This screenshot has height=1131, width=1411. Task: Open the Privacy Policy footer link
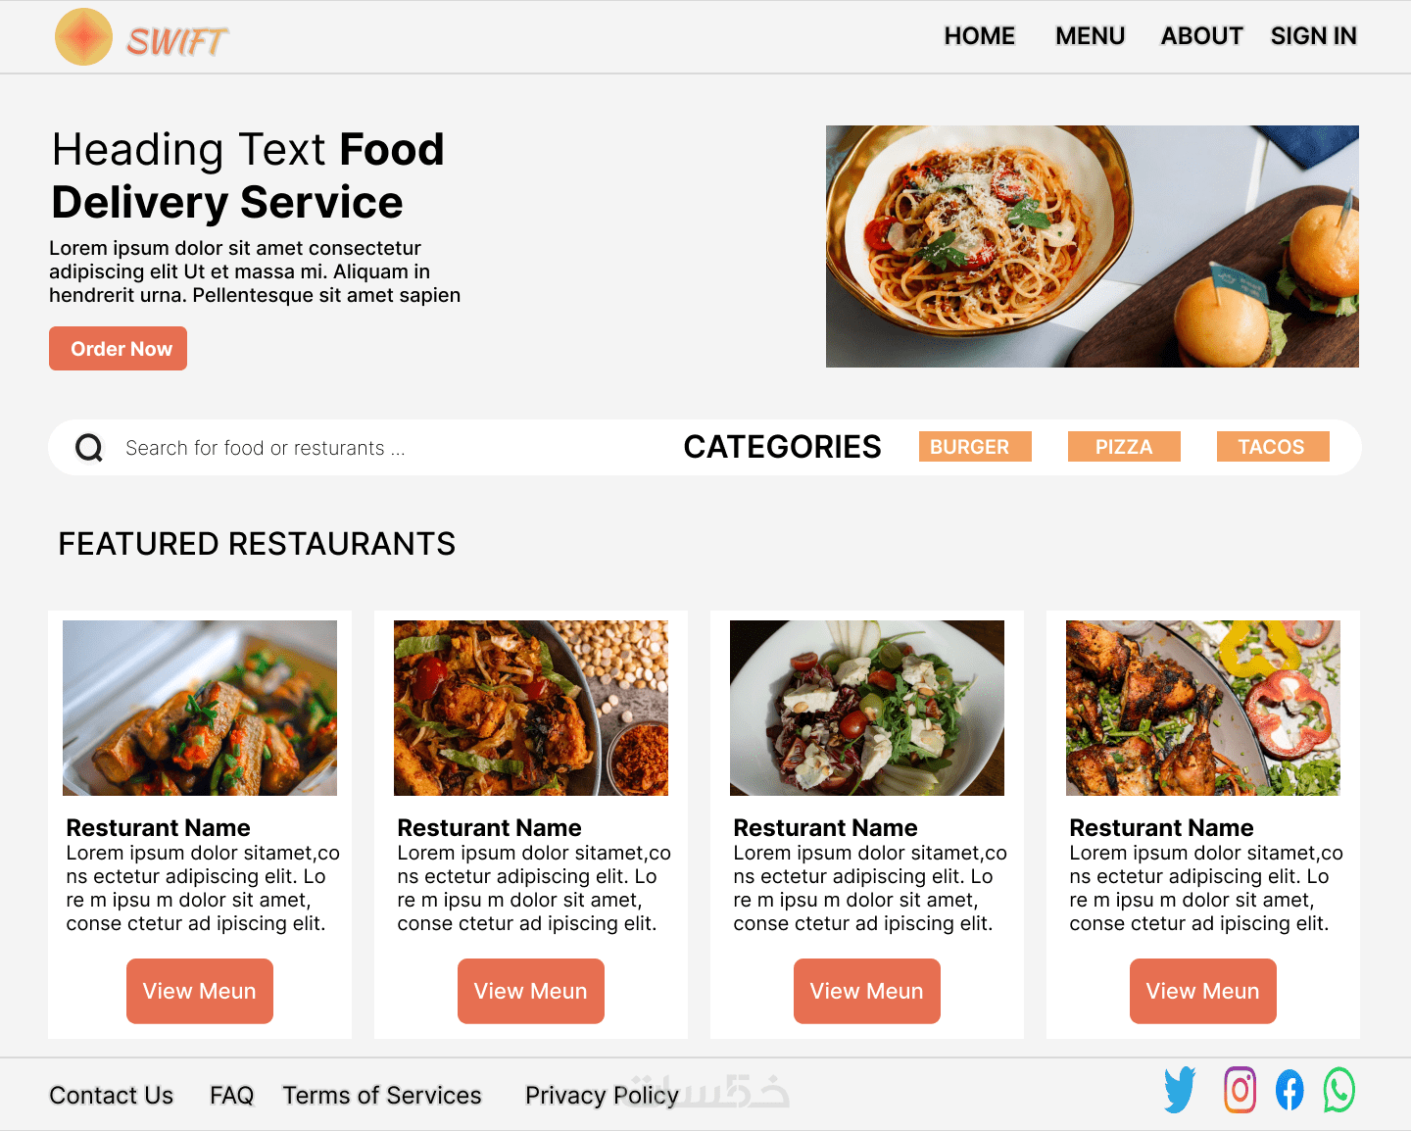(602, 1095)
